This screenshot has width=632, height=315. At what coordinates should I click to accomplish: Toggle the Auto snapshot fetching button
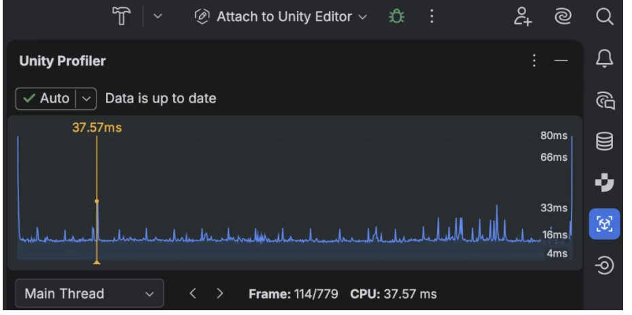point(46,98)
